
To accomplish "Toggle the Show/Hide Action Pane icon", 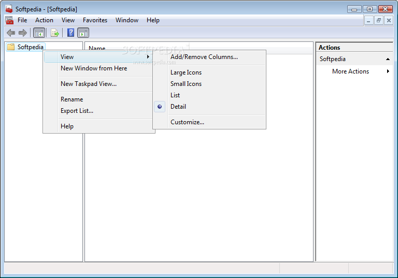I will pyautogui.click(x=83, y=33).
